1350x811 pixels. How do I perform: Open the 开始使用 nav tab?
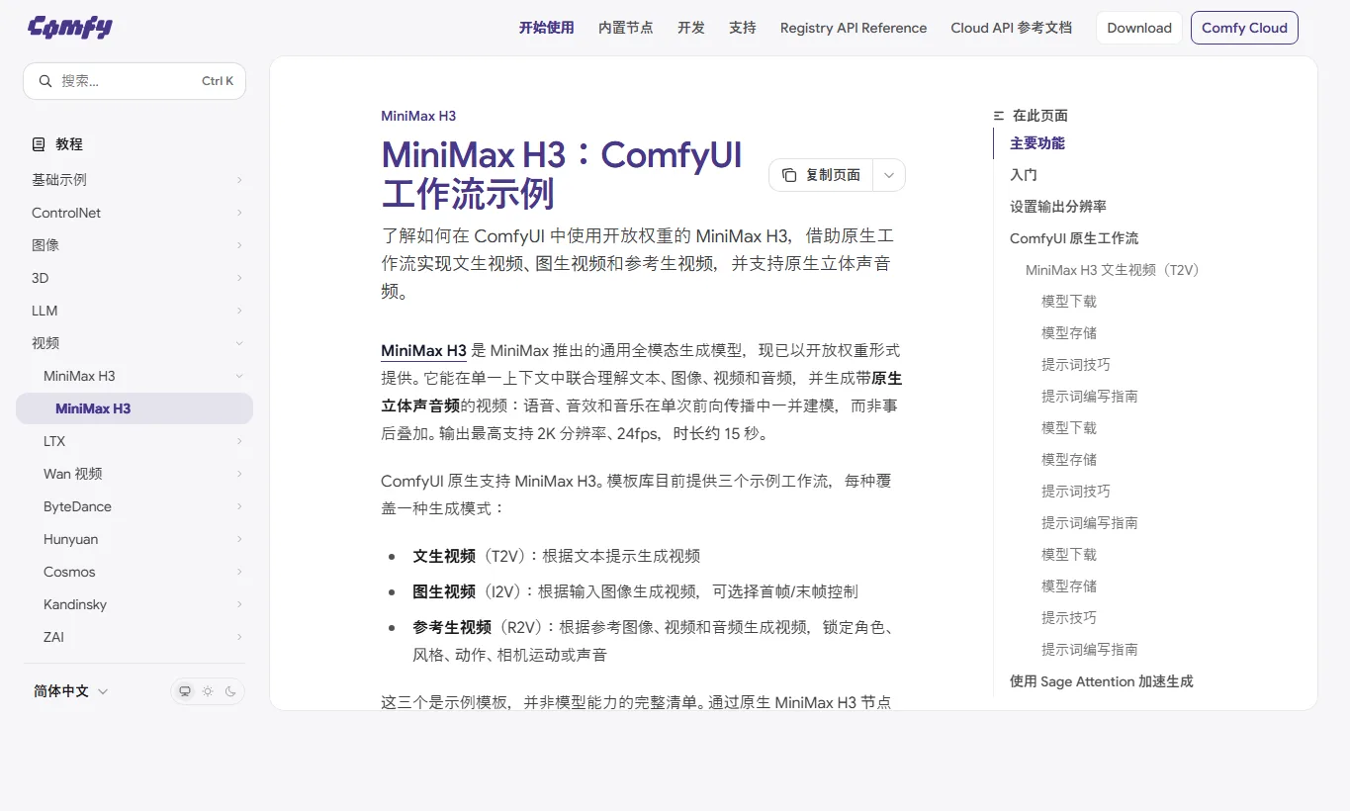(546, 28)
